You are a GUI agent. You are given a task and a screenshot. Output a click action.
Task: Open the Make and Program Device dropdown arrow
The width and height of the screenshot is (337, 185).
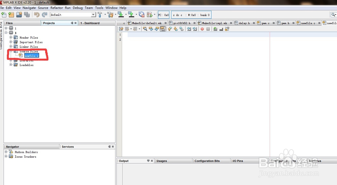coord(126,14)
